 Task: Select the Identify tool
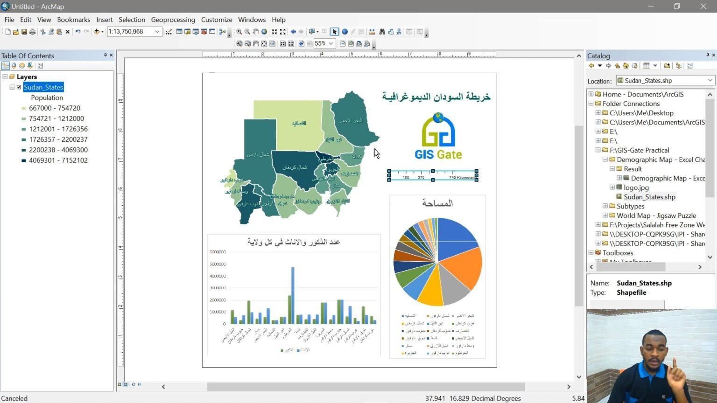(x=344, y=32)
